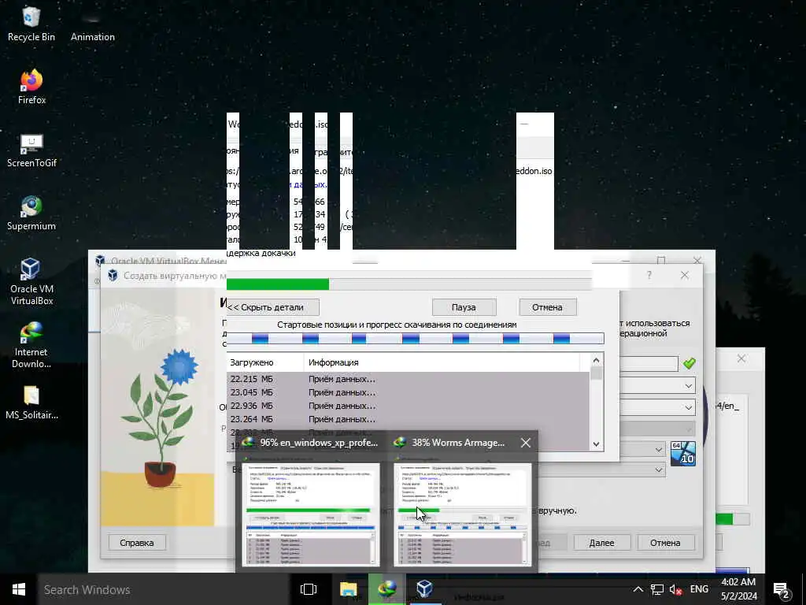This screenshot has height=605, width=806.
Task: Open the Windows Start menu
Action: tap(19, 589)
